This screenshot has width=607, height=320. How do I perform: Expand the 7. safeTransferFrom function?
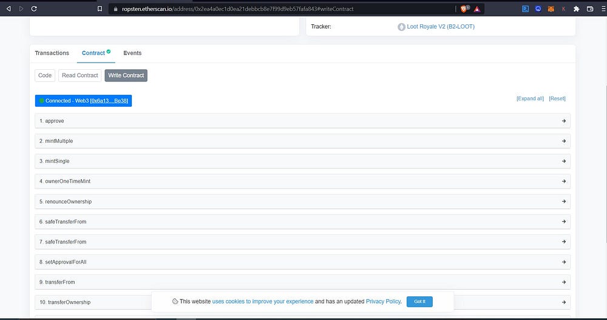(302, 242)
